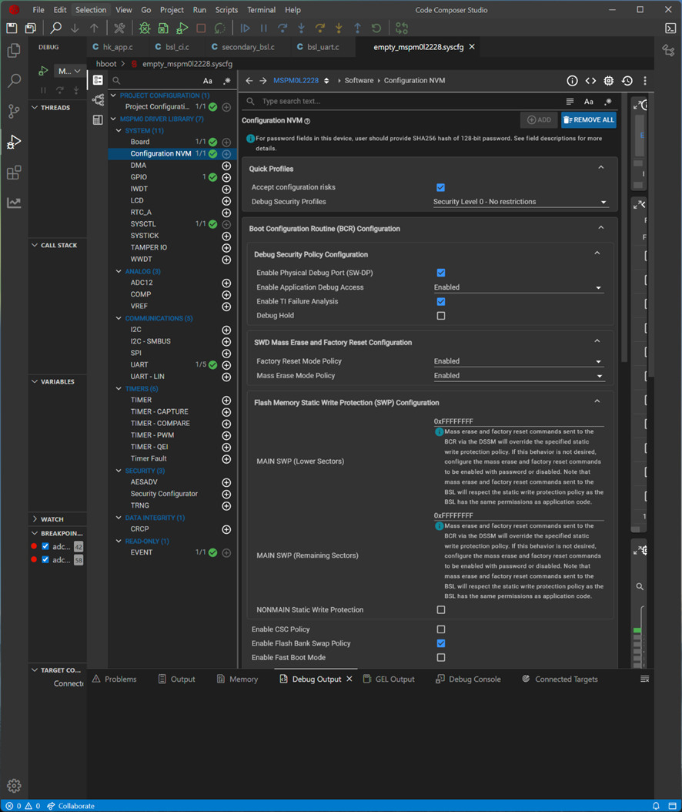Viewport: 682px width, 812px height.
Task: Click Software in SysConfig breadcrumb
Action: (359, 81)
